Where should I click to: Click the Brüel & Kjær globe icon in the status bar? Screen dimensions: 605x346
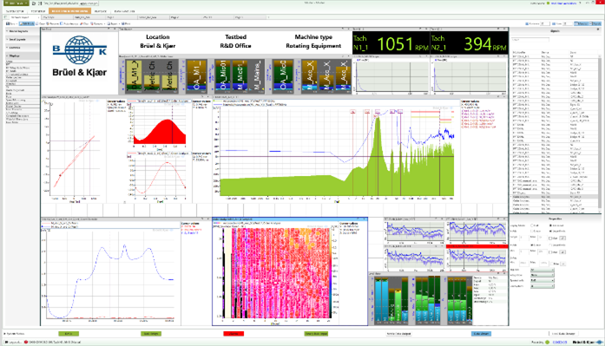tap(599, 343)
